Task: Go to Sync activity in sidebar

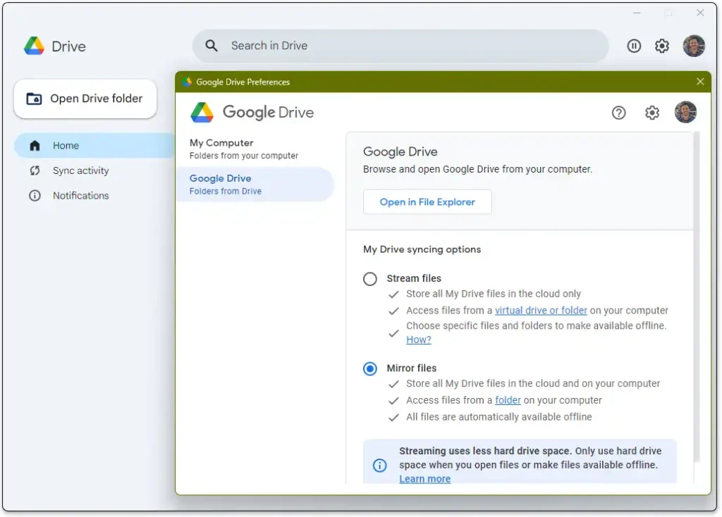Action: click(x=80, y=170)
